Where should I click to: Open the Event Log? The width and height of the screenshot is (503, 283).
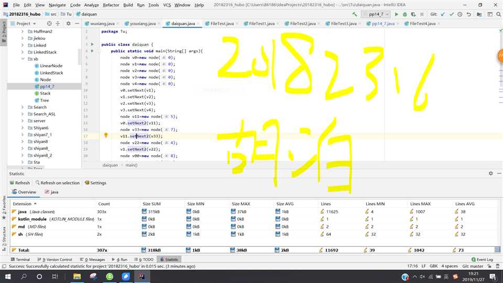(482, 259)
